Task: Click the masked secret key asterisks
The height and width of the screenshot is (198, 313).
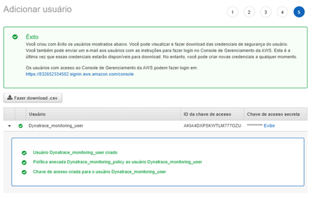Action: [255, 125]
